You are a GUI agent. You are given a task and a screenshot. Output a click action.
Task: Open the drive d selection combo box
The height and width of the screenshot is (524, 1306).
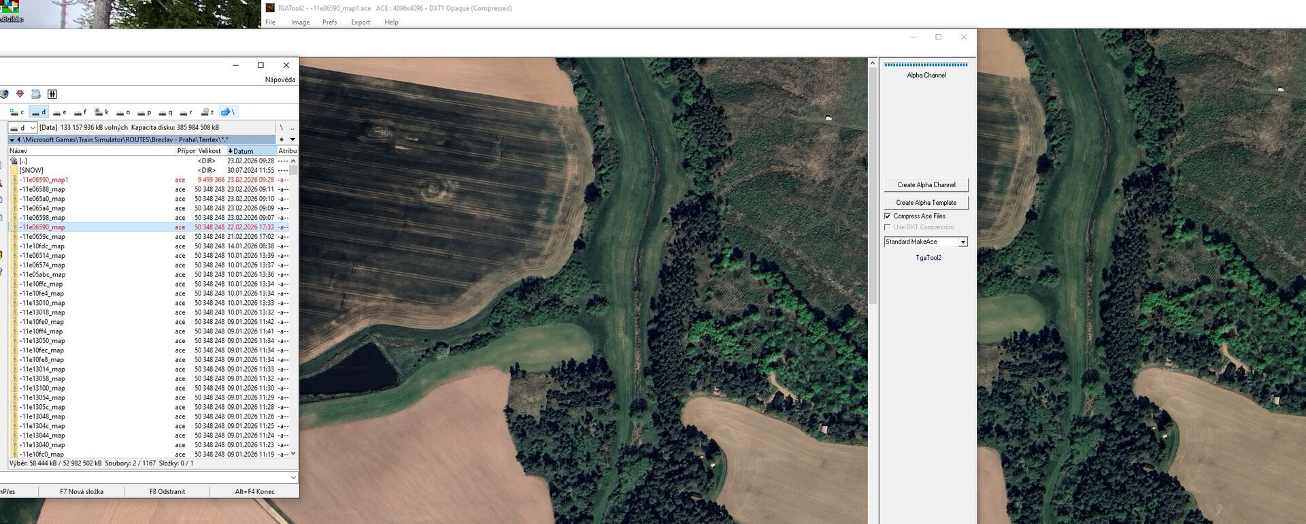[x=32, y=128]
